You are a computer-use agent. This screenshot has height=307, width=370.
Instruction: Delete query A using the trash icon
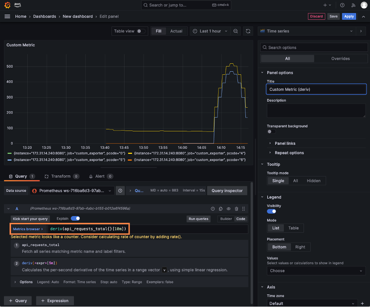236,208
